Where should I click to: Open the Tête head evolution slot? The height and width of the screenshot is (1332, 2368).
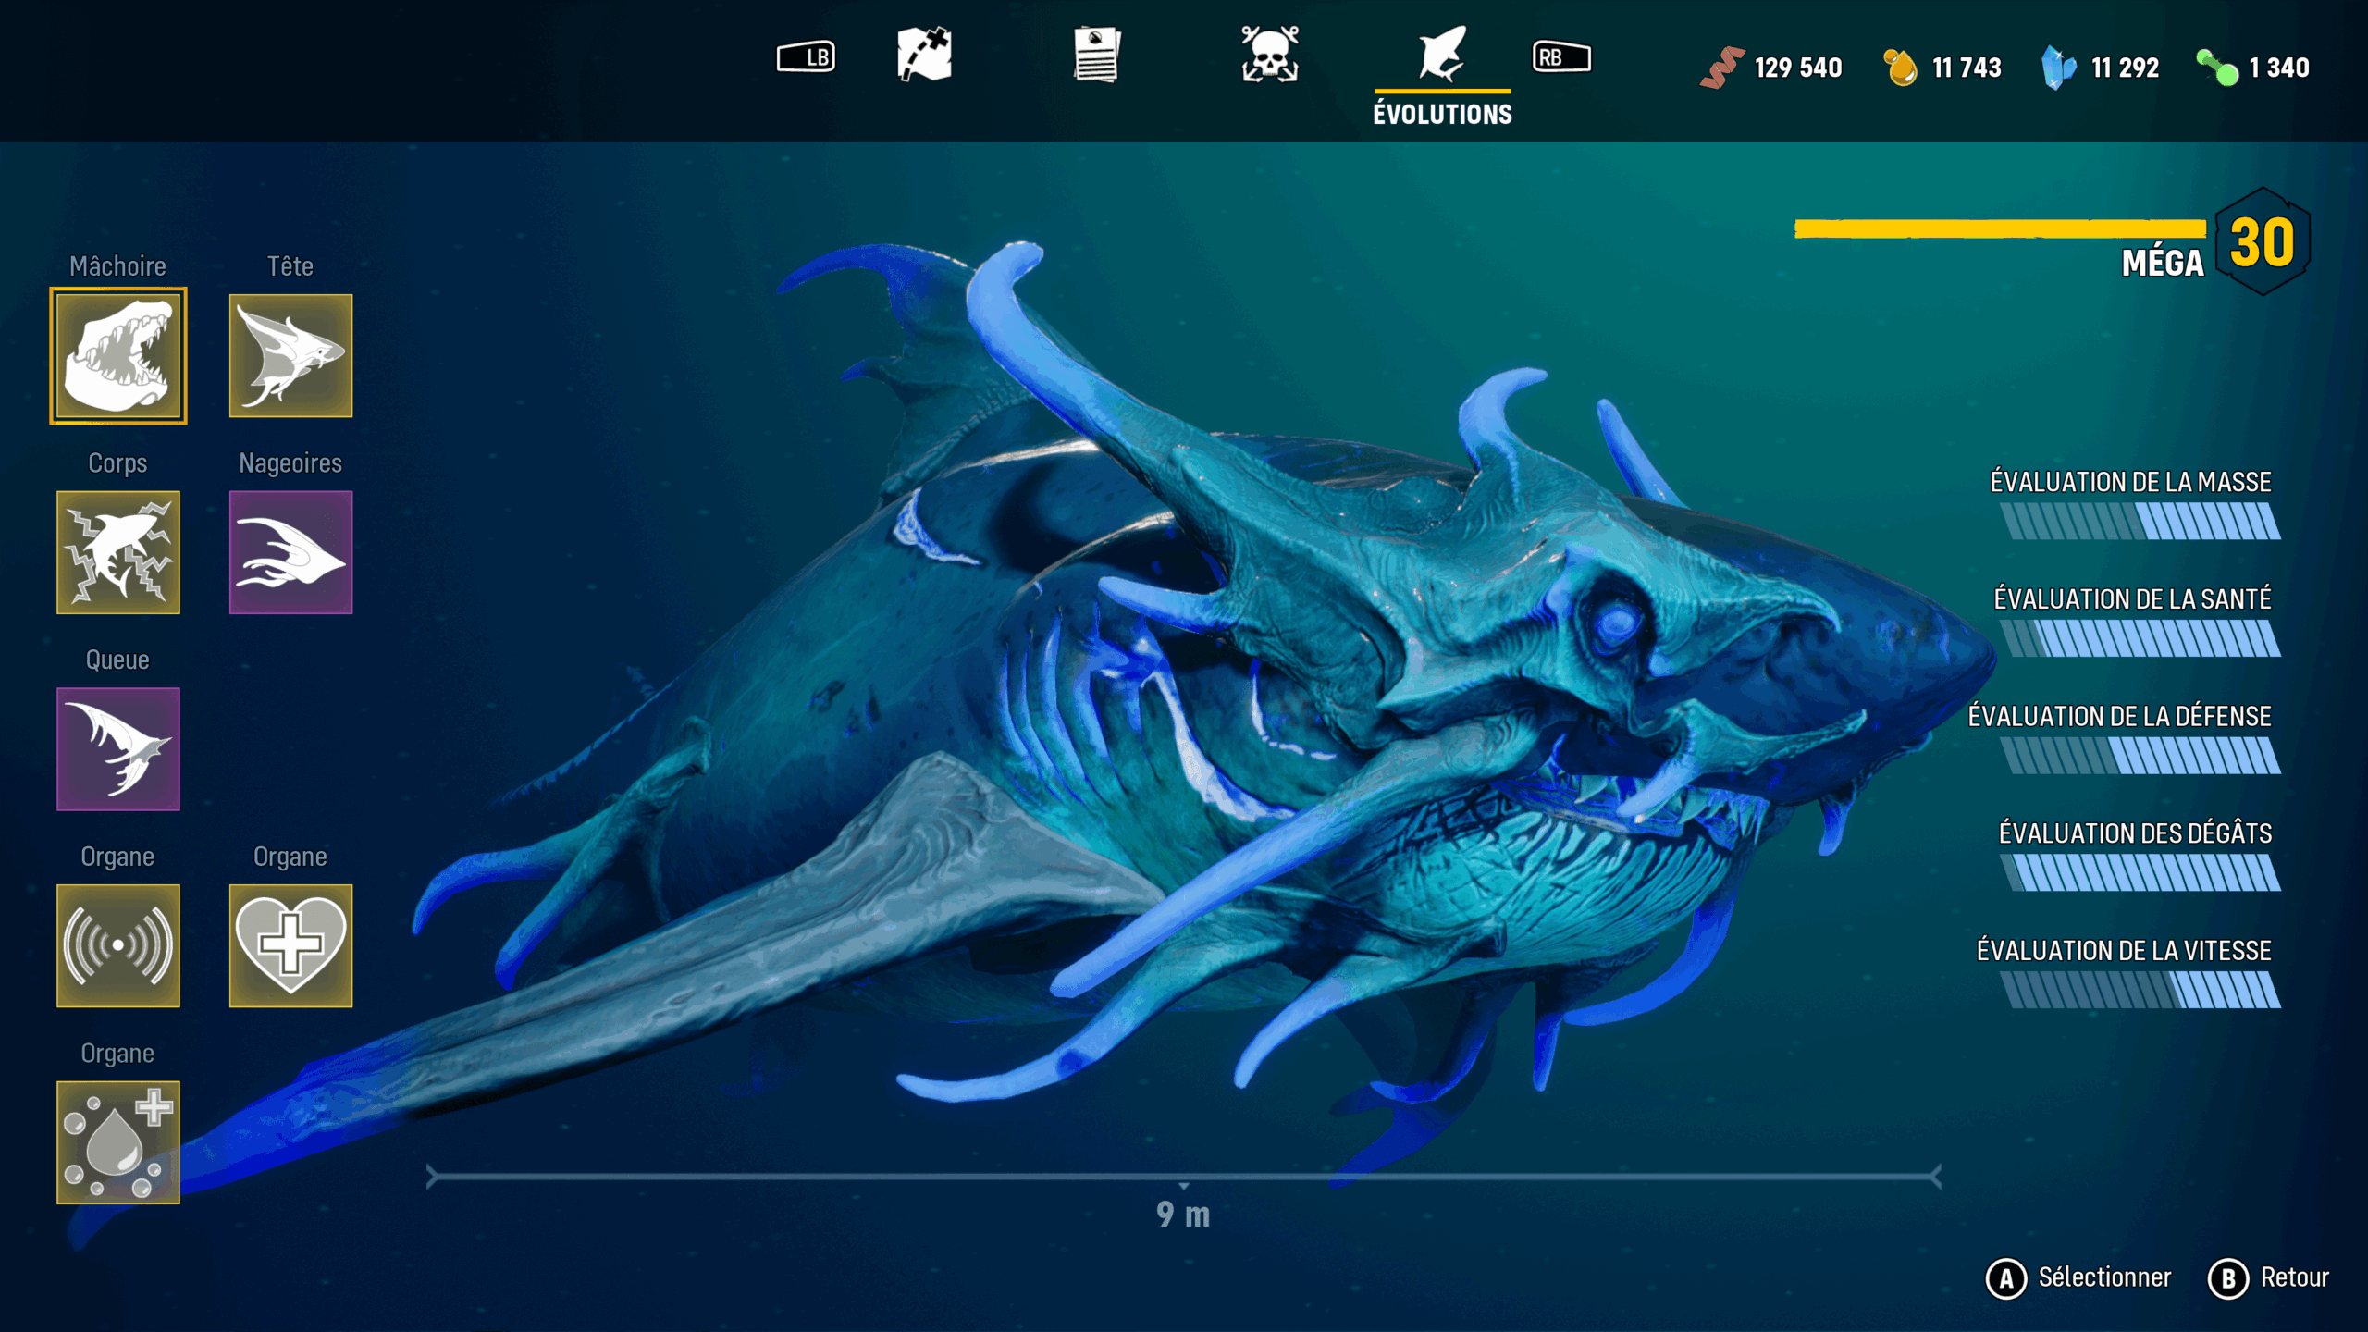pos(290,355)
